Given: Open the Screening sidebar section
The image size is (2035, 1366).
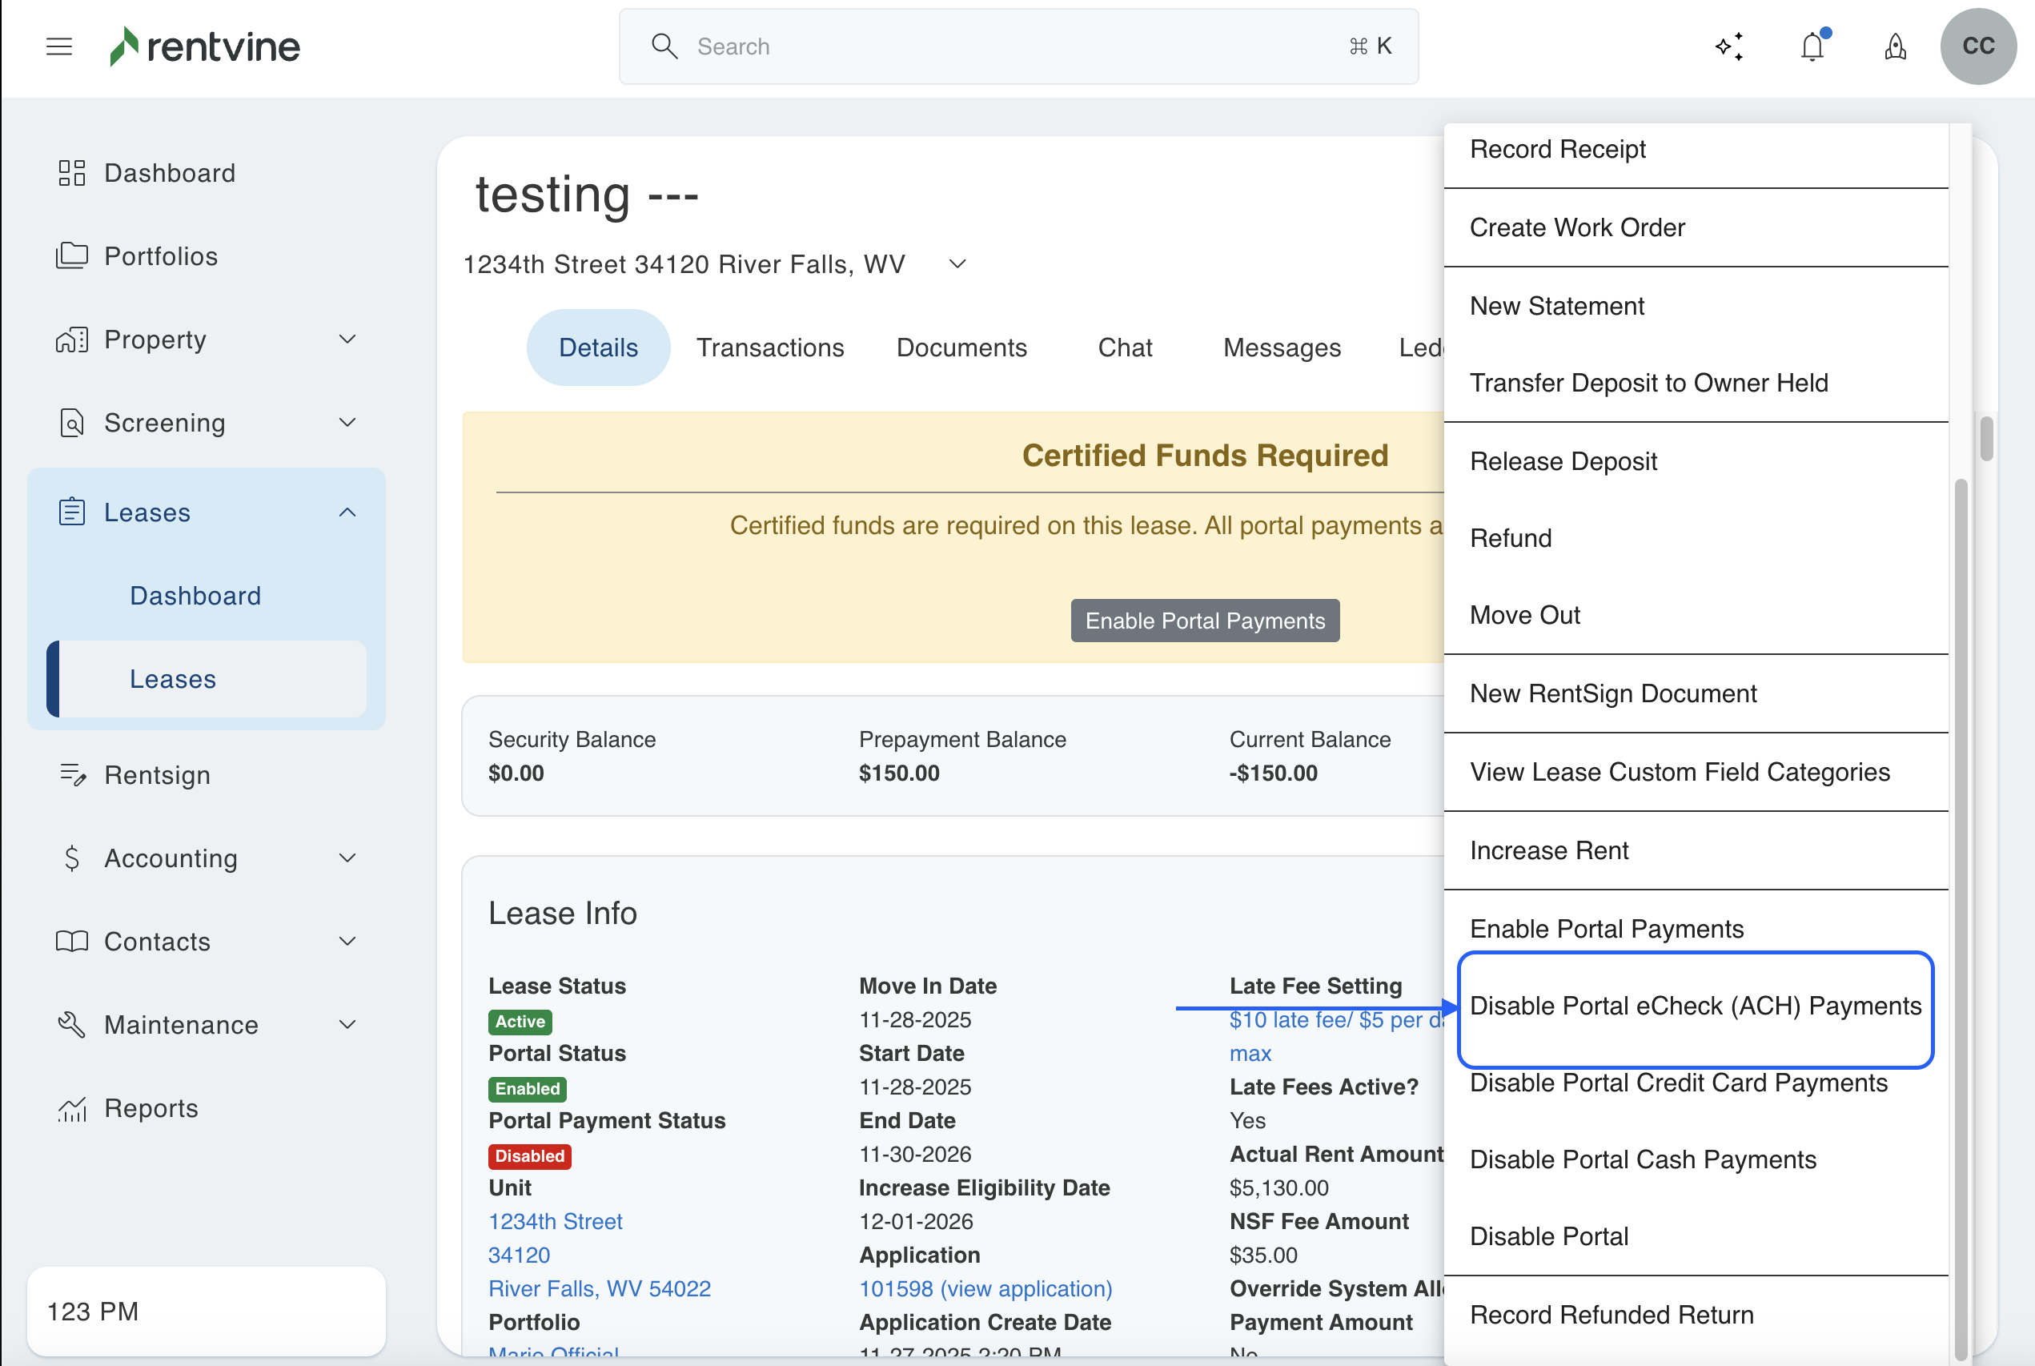Looking at the screenshot, I should 166,423.
